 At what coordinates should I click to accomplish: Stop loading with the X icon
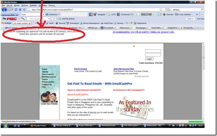[x=20, y=10]
